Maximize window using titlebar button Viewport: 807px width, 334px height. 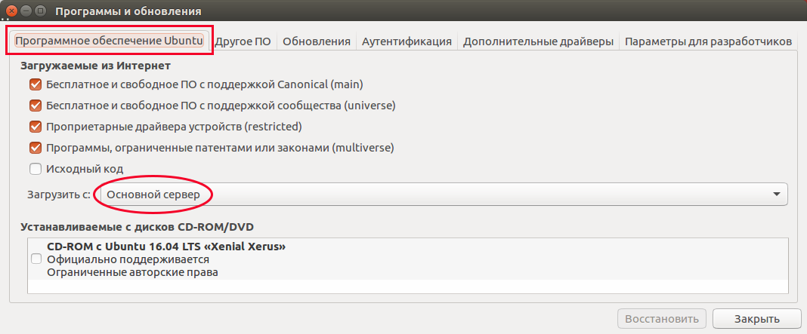pos(41,11)
